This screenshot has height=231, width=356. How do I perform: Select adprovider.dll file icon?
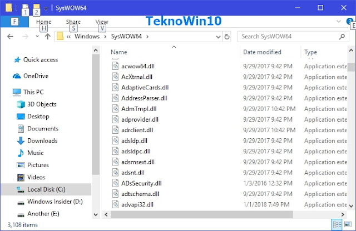pos(115,119)
